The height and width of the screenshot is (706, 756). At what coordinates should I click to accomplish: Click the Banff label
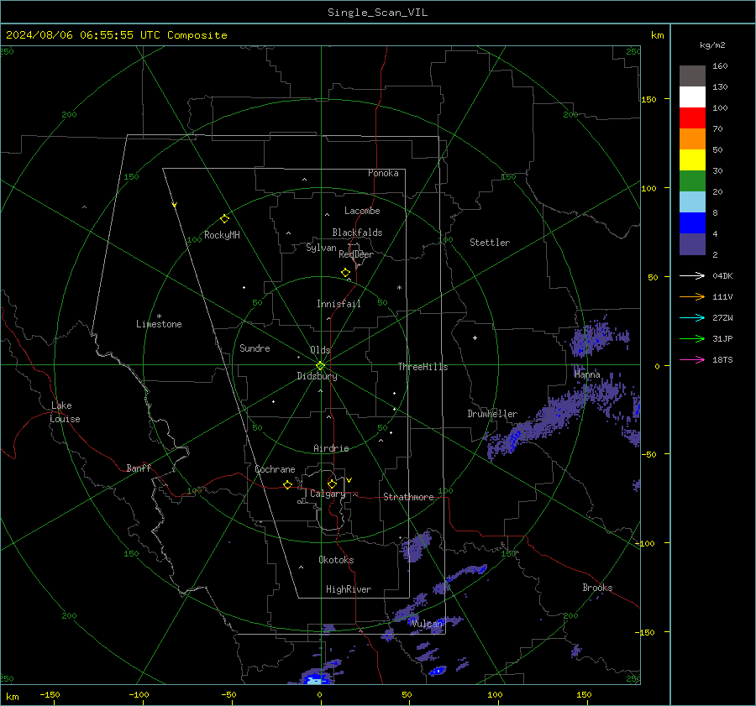coord(139,468)
